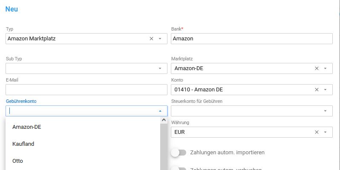Click the Neu heading
The width and height of the screenshot is (340, 170).
tap(12, 9)
